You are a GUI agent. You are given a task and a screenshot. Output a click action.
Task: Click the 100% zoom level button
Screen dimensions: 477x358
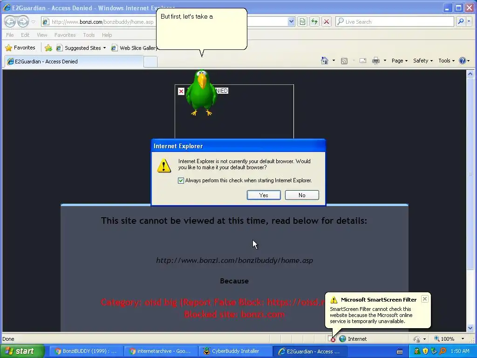[x=444, y=339]
